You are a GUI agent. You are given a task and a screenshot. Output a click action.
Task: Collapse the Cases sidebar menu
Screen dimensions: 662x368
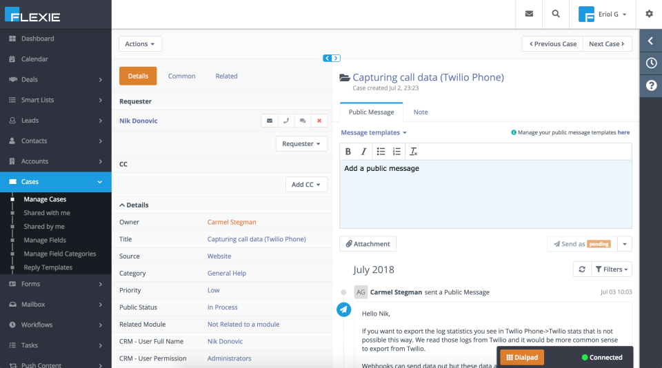[x=56, y=182]
